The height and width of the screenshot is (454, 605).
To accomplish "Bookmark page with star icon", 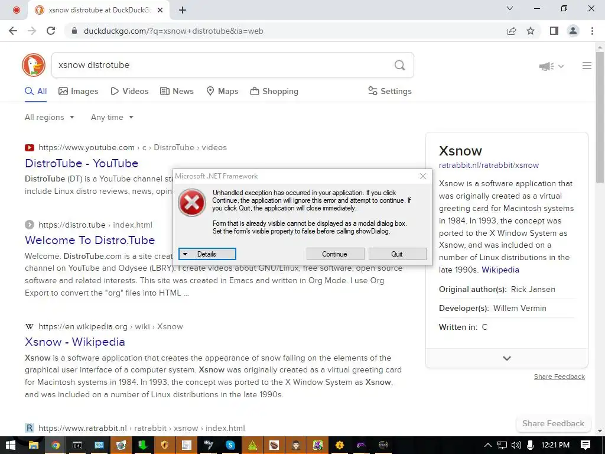I will [531, 31].
